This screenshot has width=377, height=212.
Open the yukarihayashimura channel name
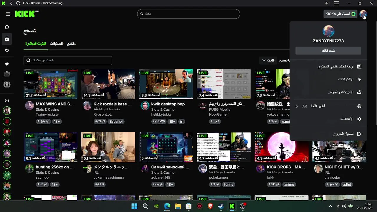(109, 178)
